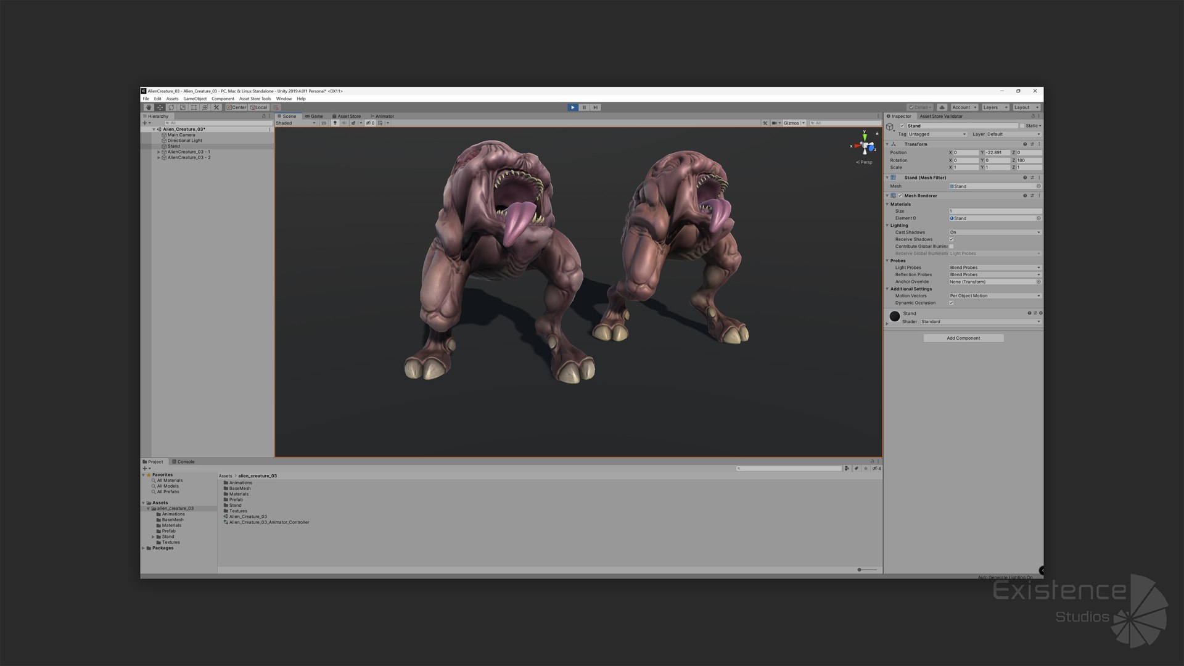Open the custom editor tools icon

tap(216, 107)
